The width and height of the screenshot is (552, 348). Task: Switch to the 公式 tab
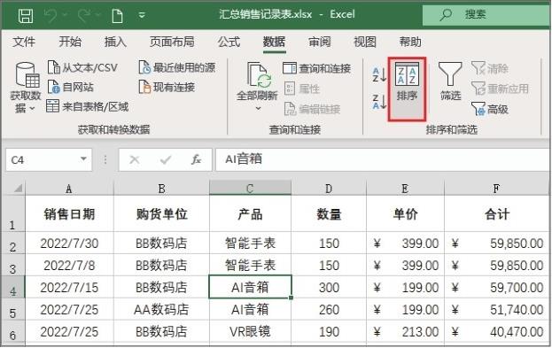(x=229, y=42)
